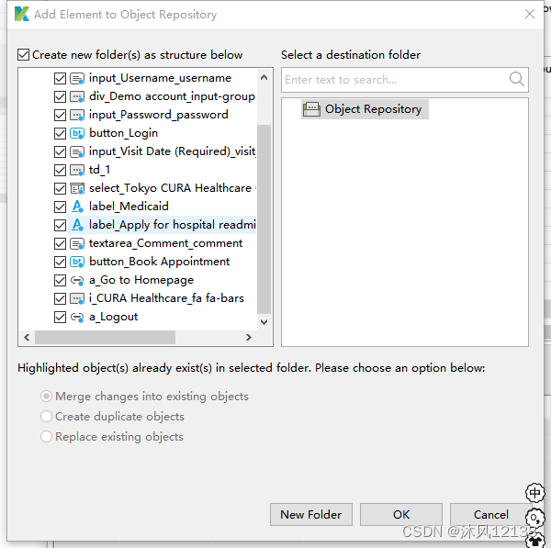Uncheck the label_Medicaid checkbox
Viewport: 551px width, 548px height.
[60, 207]
